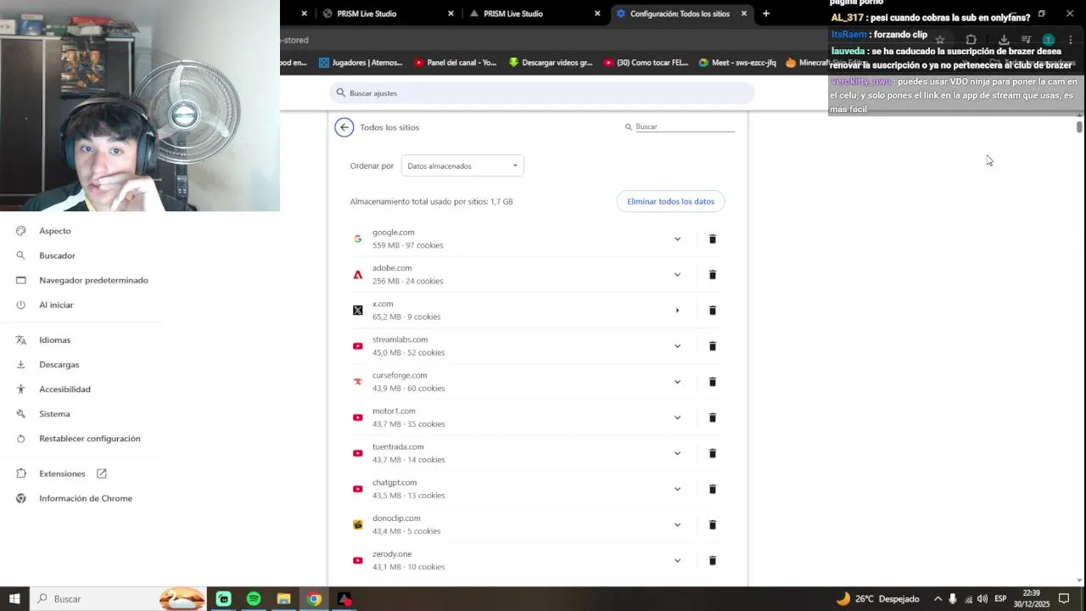Click the page vertical scrollbar thumb
Image resolution: width=1086 pixels, height=611 pixels.
pyautogui.click(x=1079, y=127)
